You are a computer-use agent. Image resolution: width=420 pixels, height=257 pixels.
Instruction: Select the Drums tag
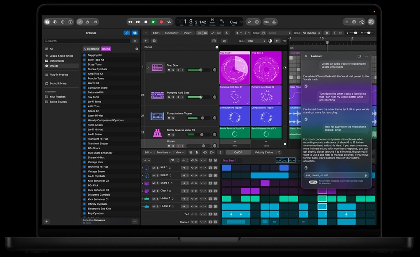(106, 49)
